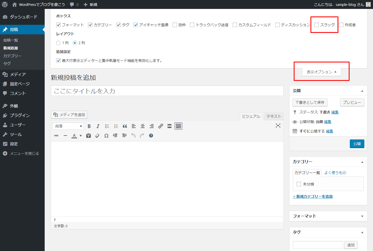
Task: Check the 未分類 category
Action: click(298, 184)
